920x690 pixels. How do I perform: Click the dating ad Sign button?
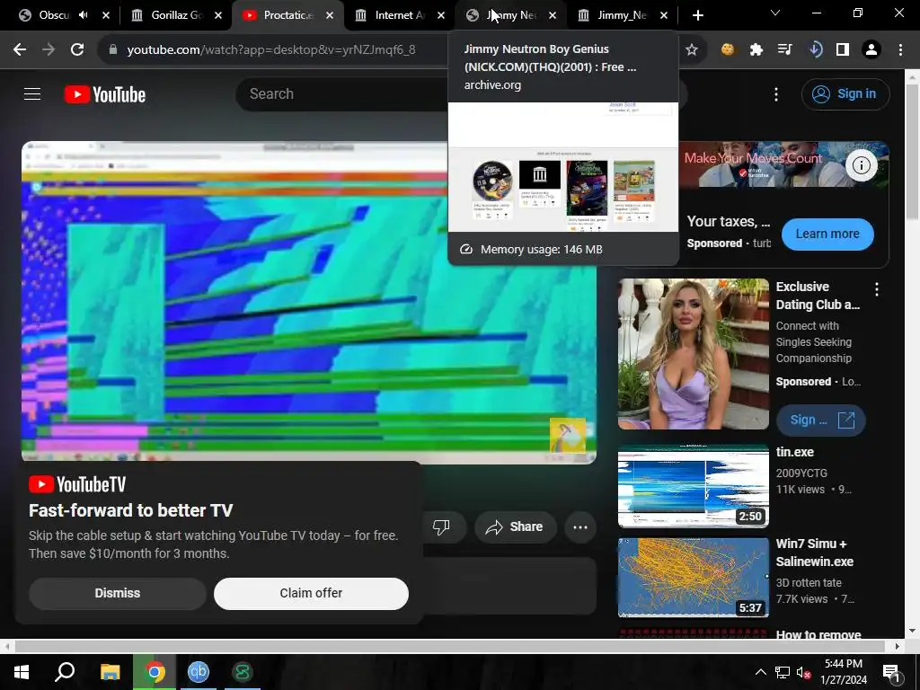[x=820, y=420]
